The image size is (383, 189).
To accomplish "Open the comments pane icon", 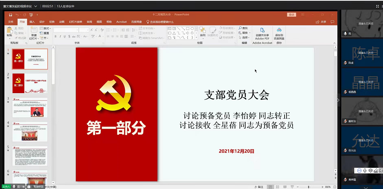I will click(x=332, y=22).
